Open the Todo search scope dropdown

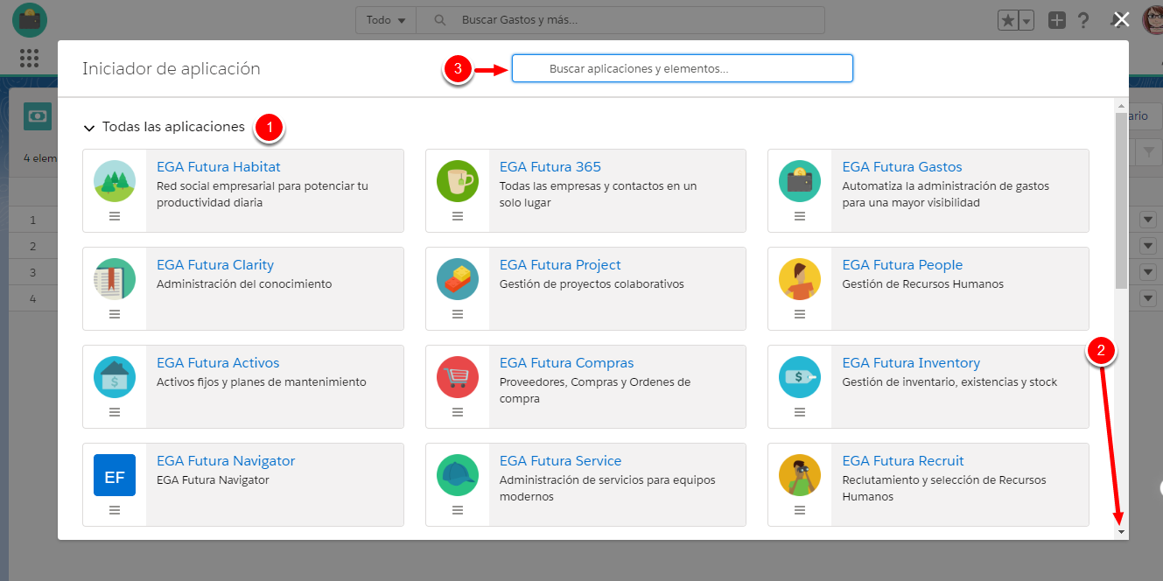point(386,20)
